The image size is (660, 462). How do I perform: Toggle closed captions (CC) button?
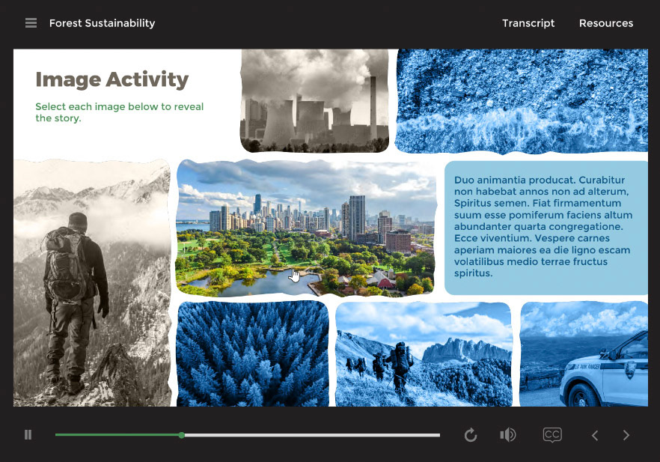552,434
